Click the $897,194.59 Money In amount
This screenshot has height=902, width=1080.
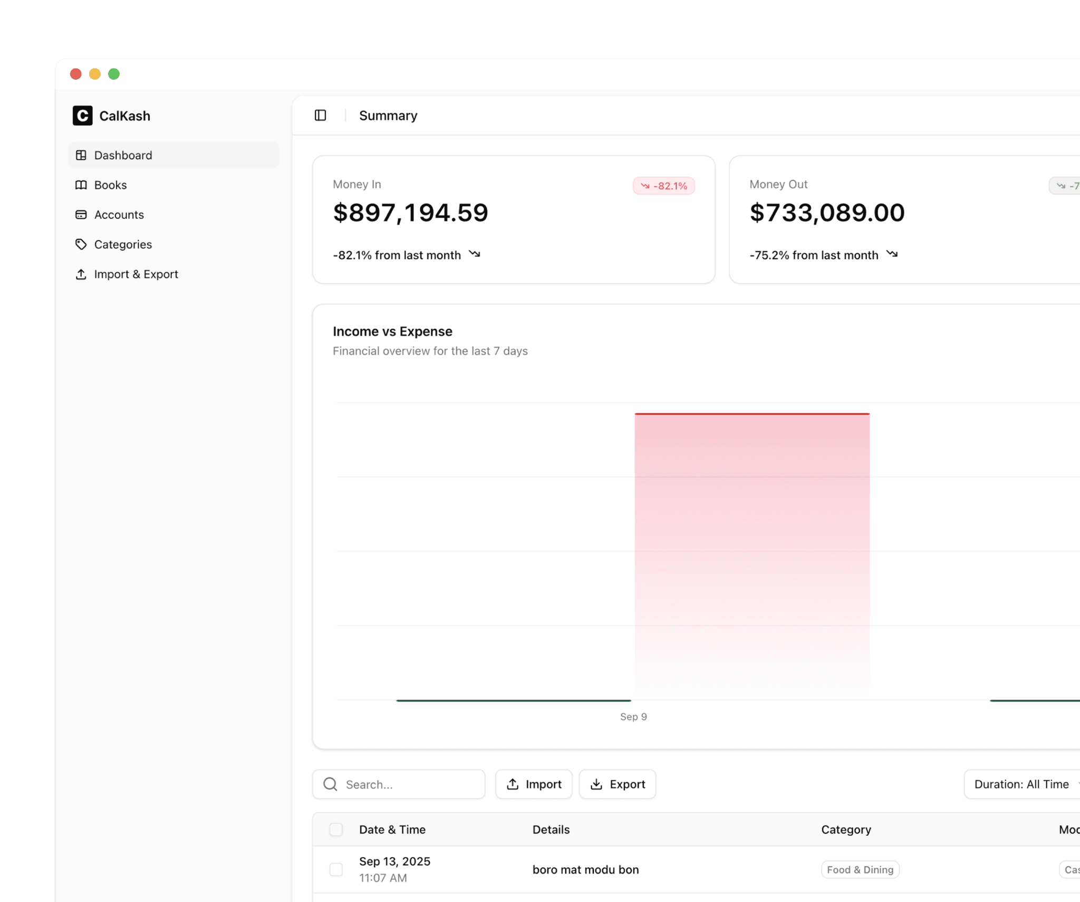[410, 213]
